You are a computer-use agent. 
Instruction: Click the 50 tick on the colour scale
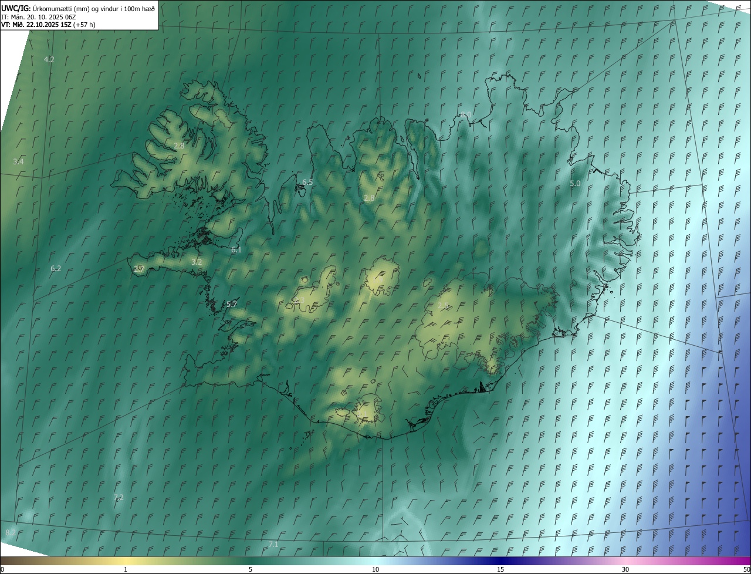click(746, 569)
